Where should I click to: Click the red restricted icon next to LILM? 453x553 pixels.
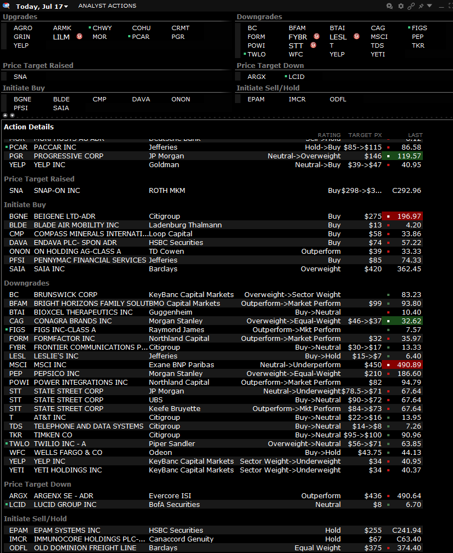click(x=78, y=37)
